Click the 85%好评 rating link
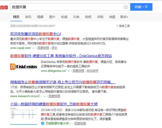Image resolution: width=162 pixels, height=128 pixels. [92, 71]
